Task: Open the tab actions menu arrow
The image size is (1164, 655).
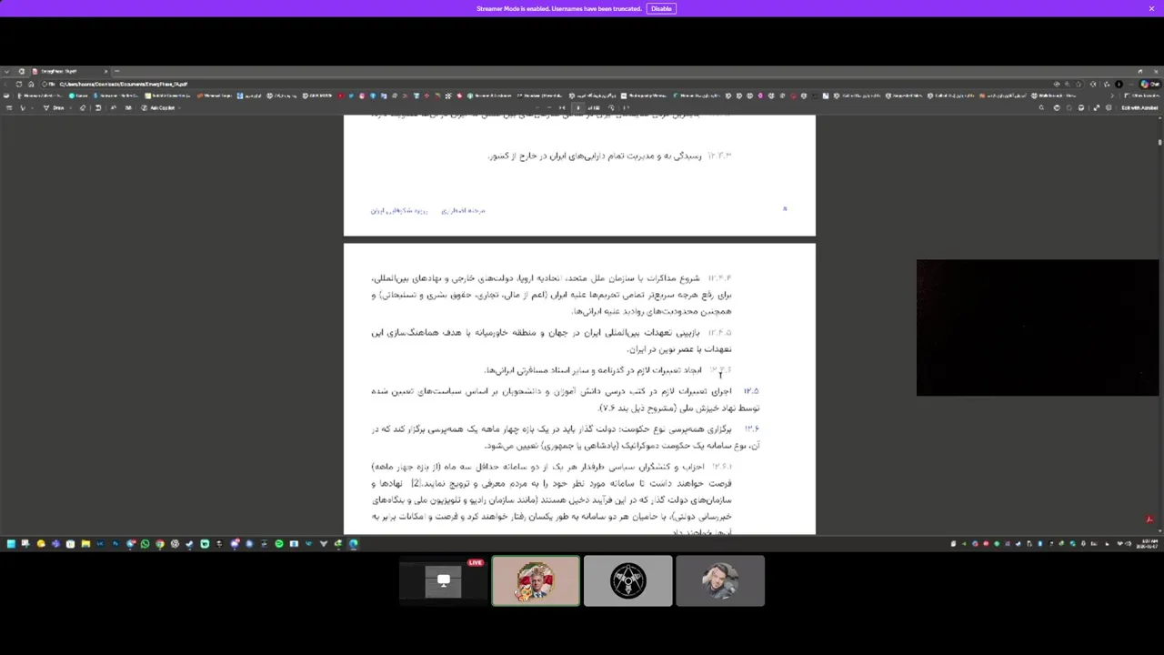Action: pyautogui.click(x=6, y=71)
